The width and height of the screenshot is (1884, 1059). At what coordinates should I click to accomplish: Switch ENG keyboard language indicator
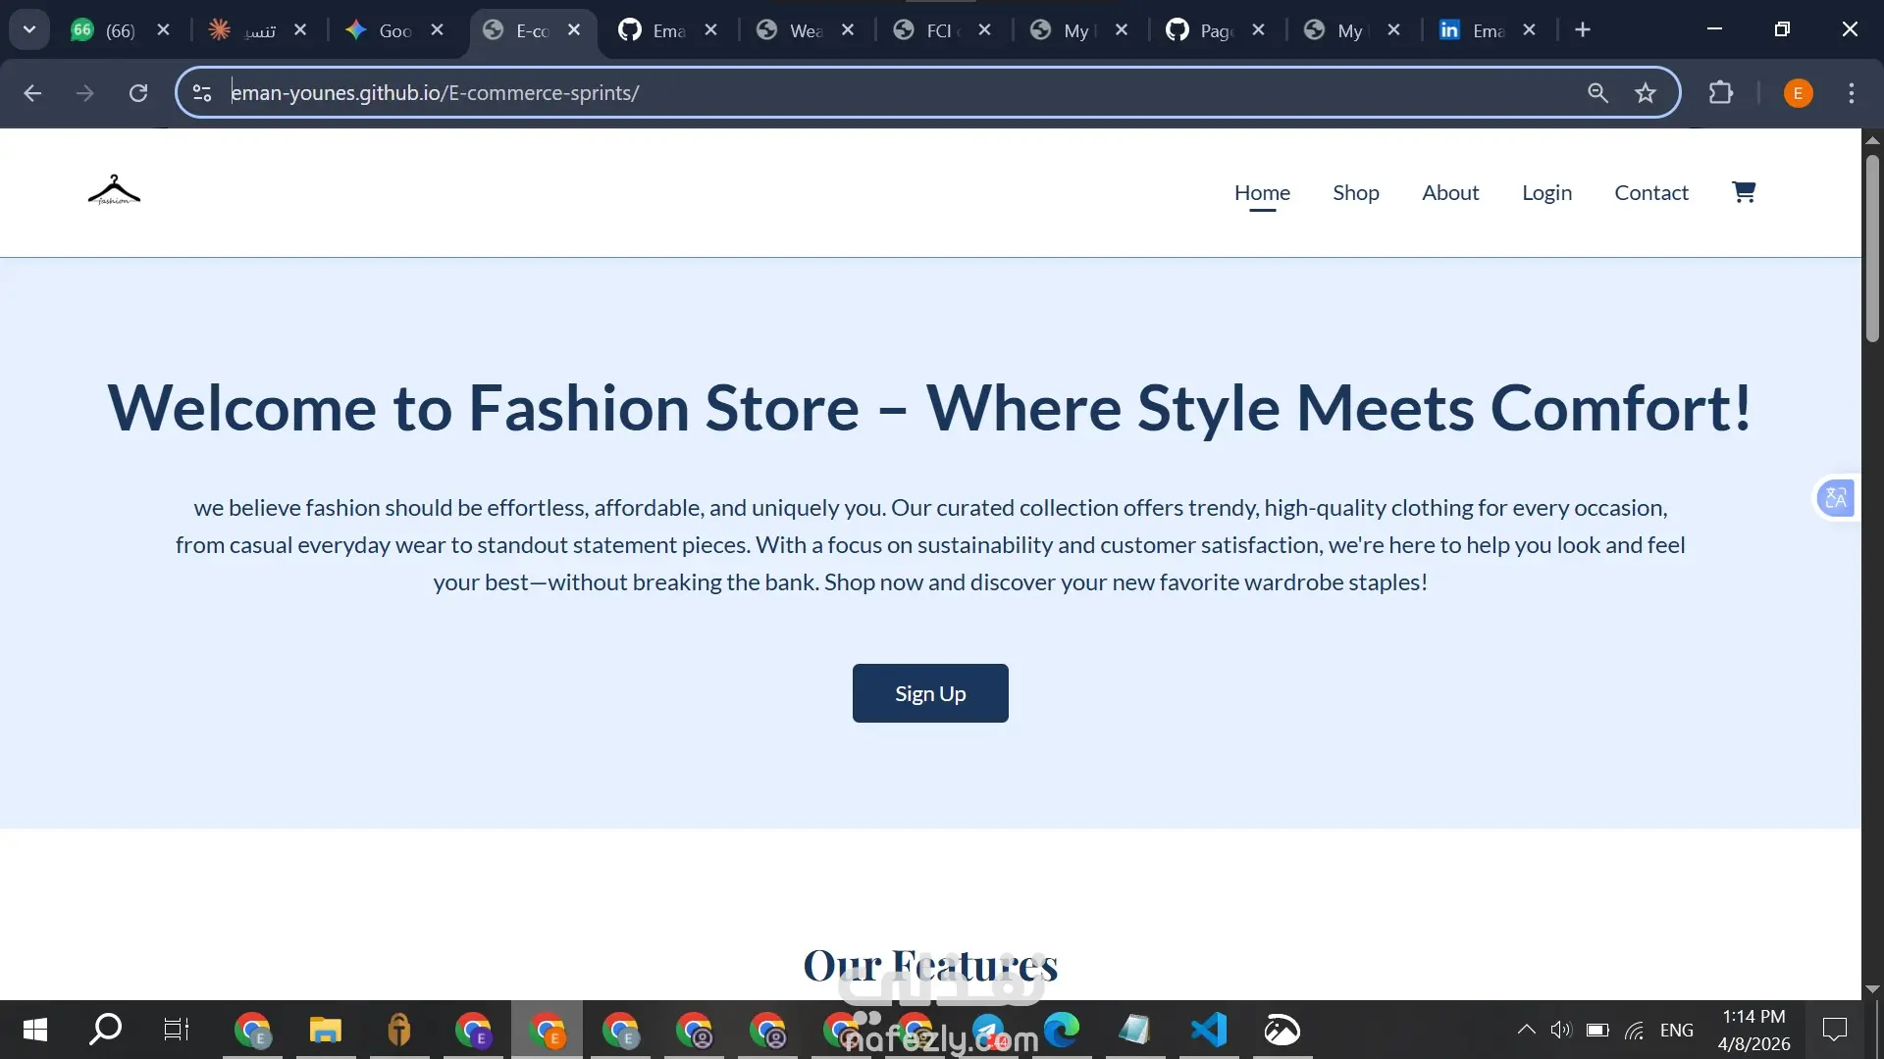(x=1676, y=1030)
